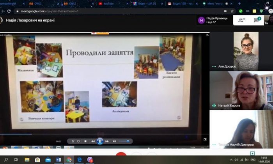Open Word from the taskbar
Image resolution: width=273 pixels, height=164 pixels.
tap(58, 160)
